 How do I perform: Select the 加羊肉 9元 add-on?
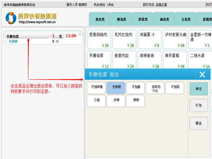point(155,87)
